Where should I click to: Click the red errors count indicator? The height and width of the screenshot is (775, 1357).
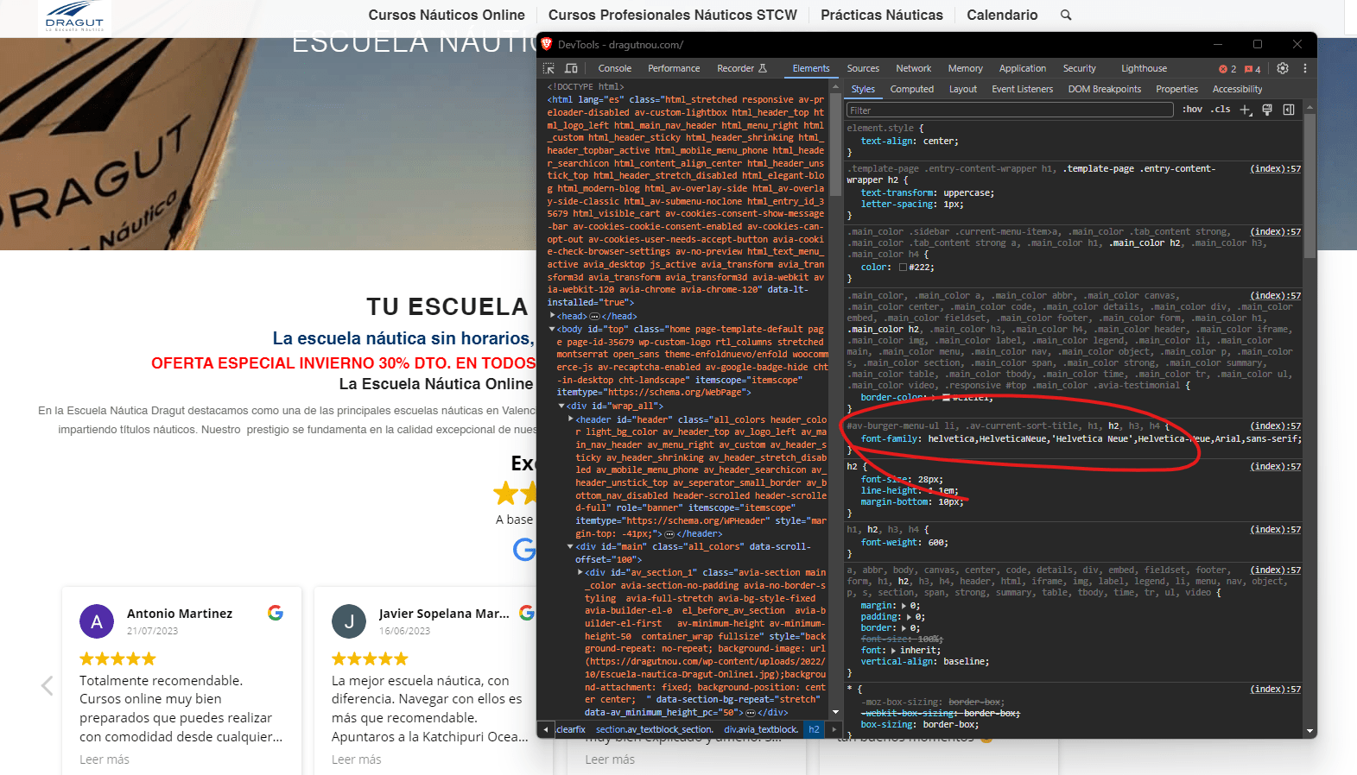(x=1227, y=69)
